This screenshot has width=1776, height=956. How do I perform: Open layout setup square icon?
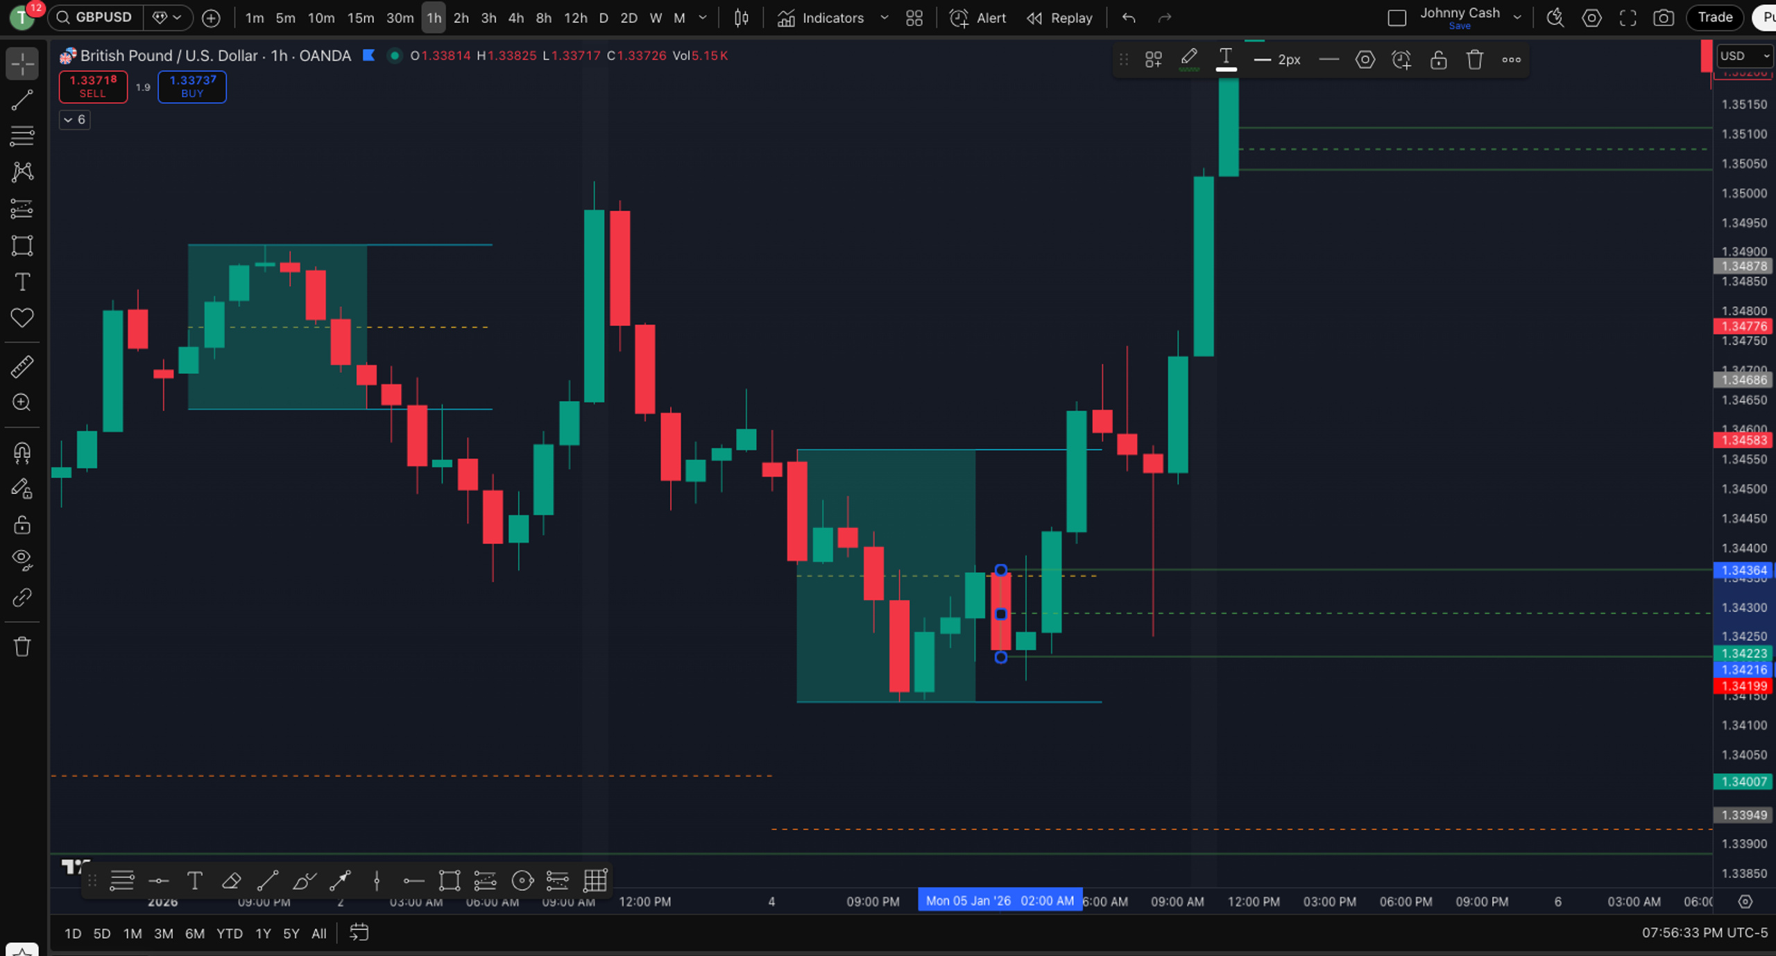coord(1397,18)
